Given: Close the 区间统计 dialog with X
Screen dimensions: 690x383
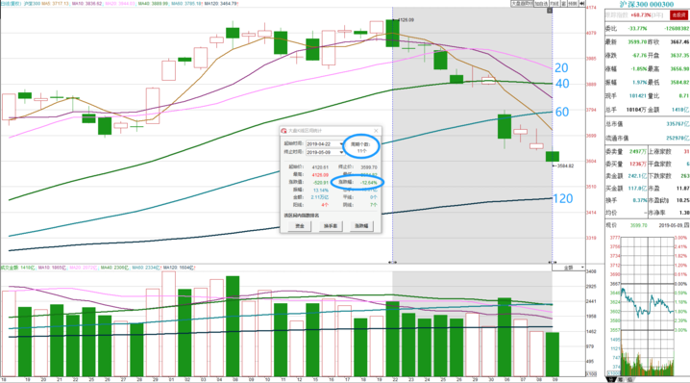Looking at the screenshot, I should (376, 131).
